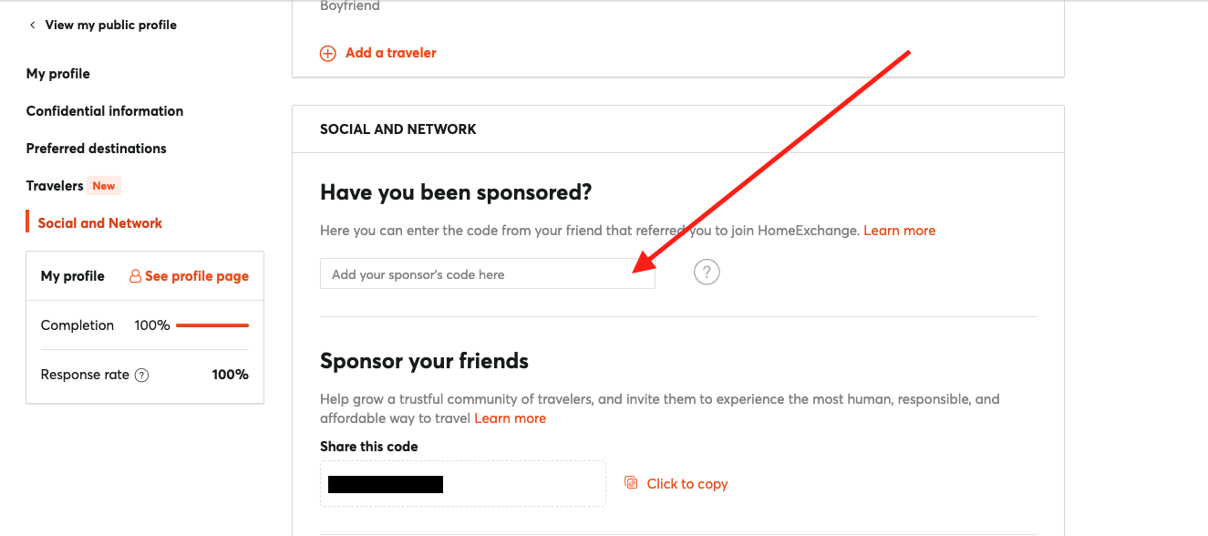Click the sponsor's code input field
The image size is (1208, 536).
tap(488, 274)
